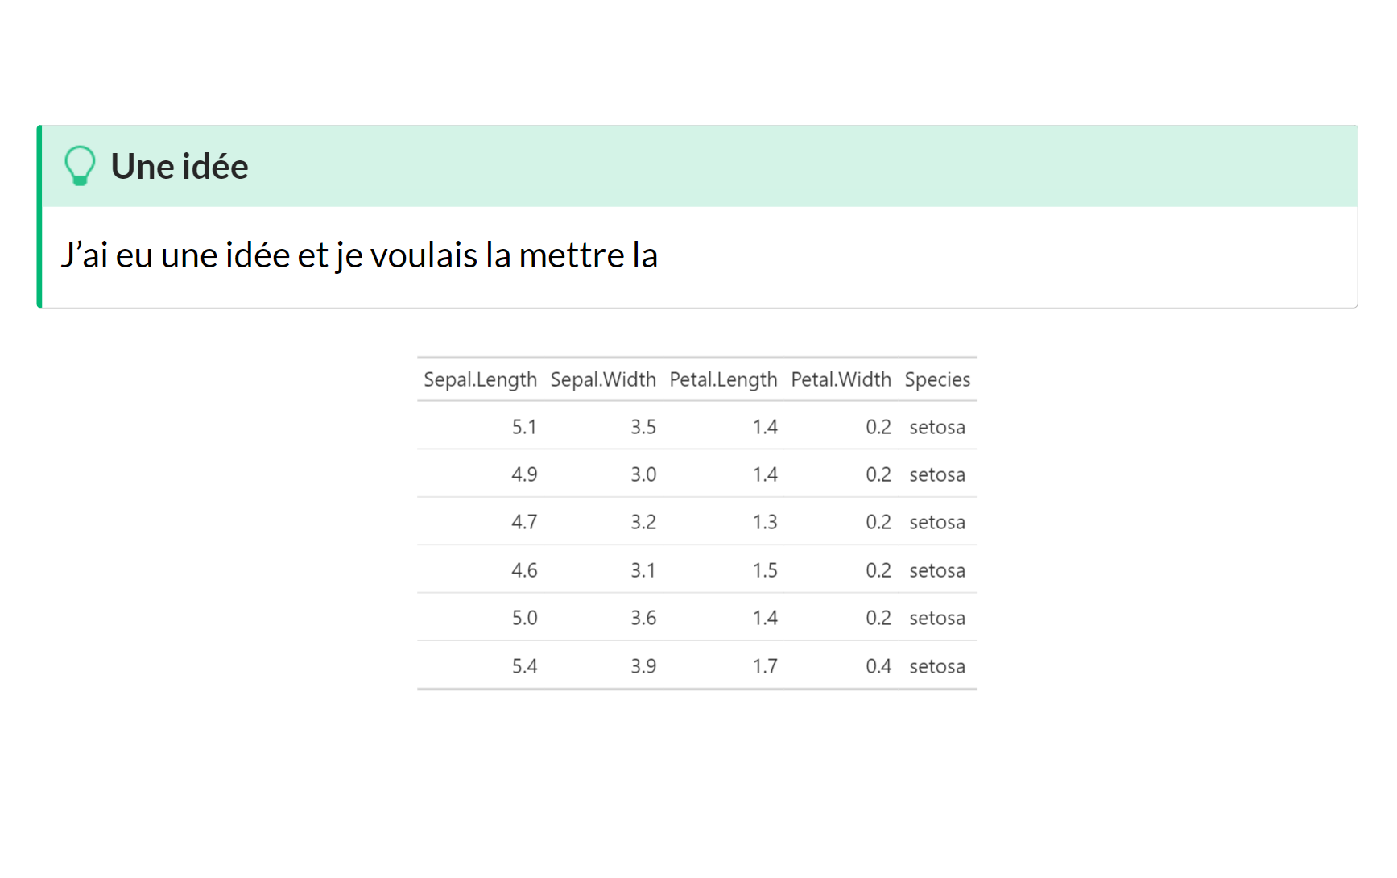1397x878 pixels.
Task: Select the Sepal.Length column header
Action: pos(480,379)
